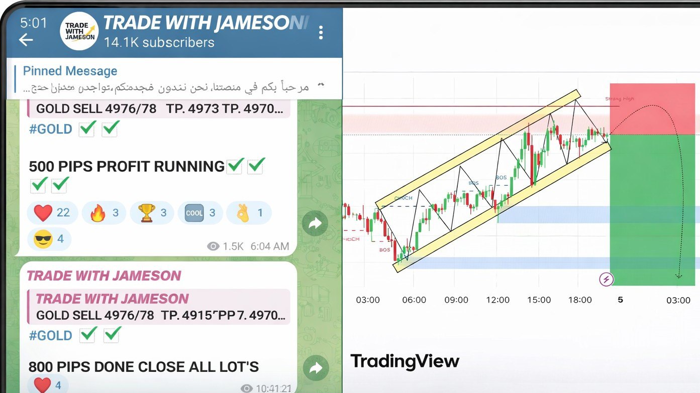Tap the fire reaction showing 3

click(x=104, y=213)
